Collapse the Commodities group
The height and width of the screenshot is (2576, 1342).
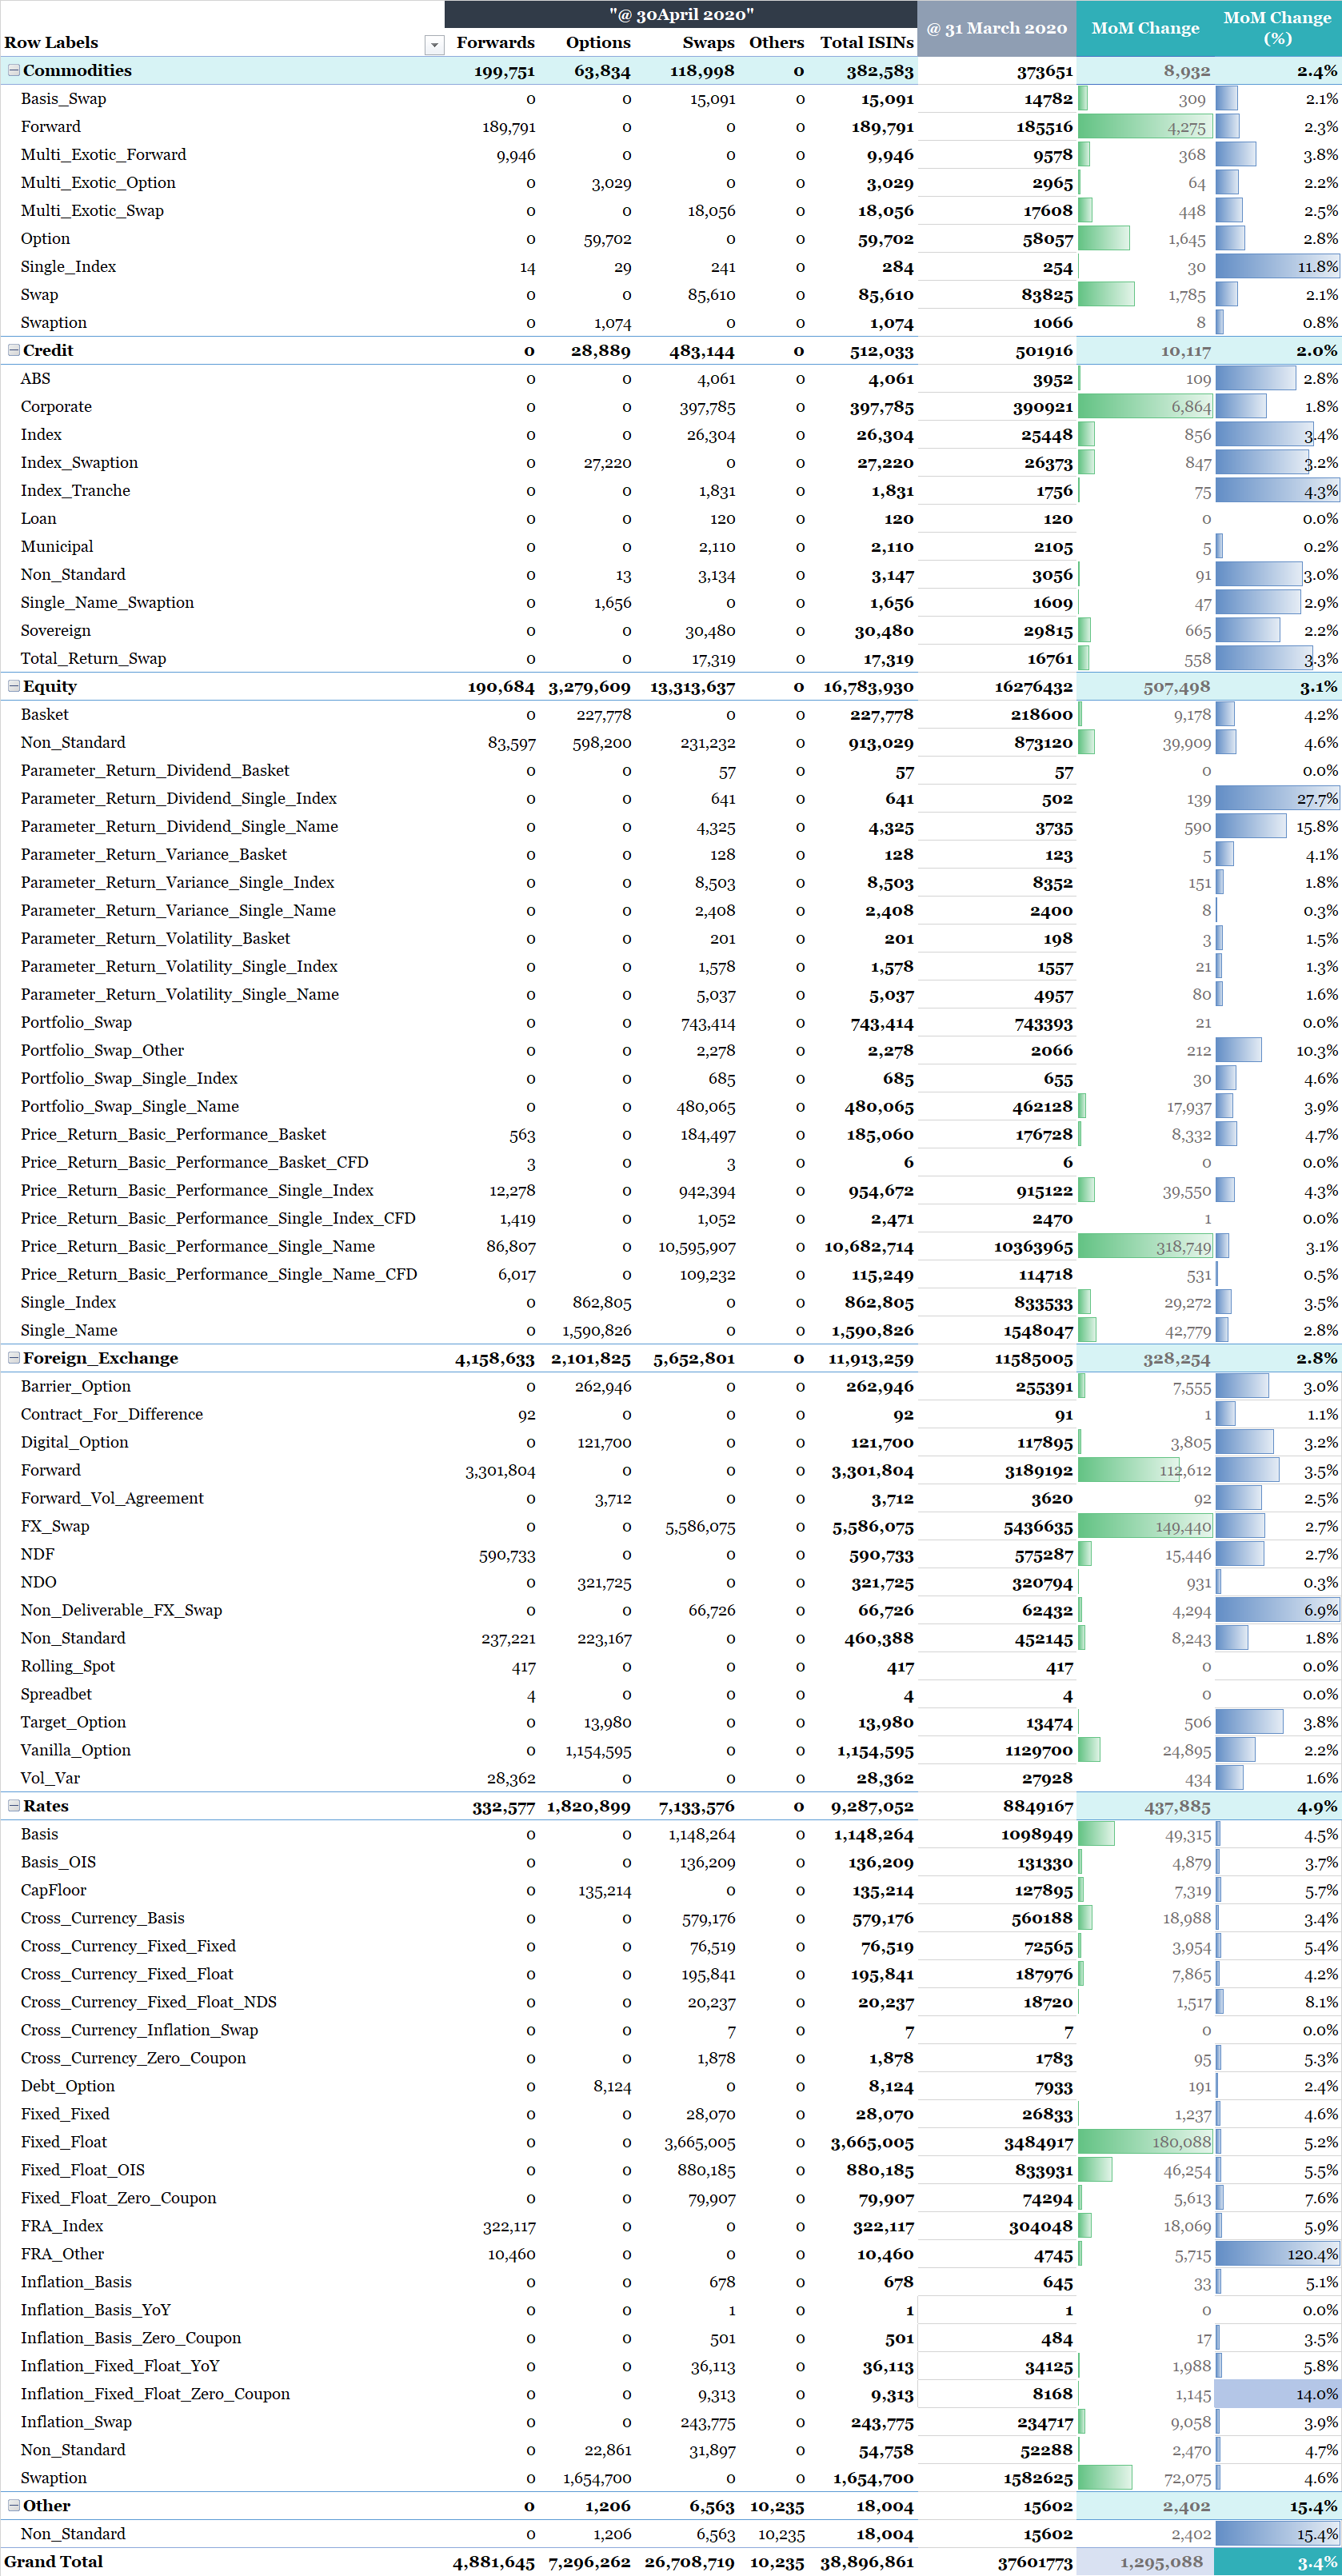click(14, 70)
